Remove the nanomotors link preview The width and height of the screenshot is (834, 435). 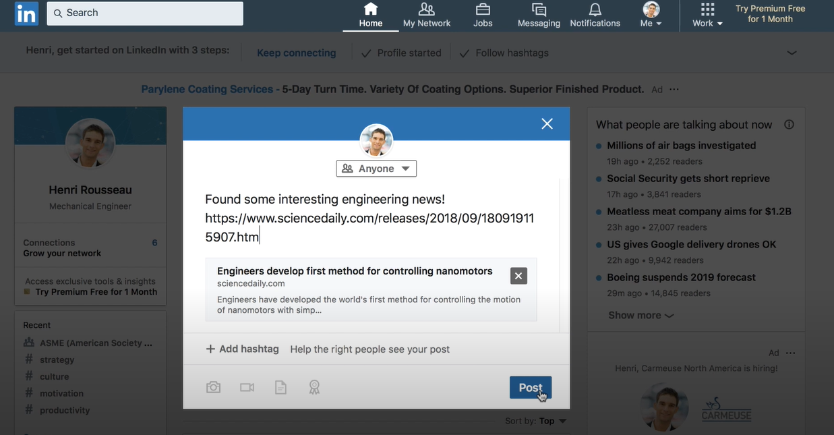point(518,275)
